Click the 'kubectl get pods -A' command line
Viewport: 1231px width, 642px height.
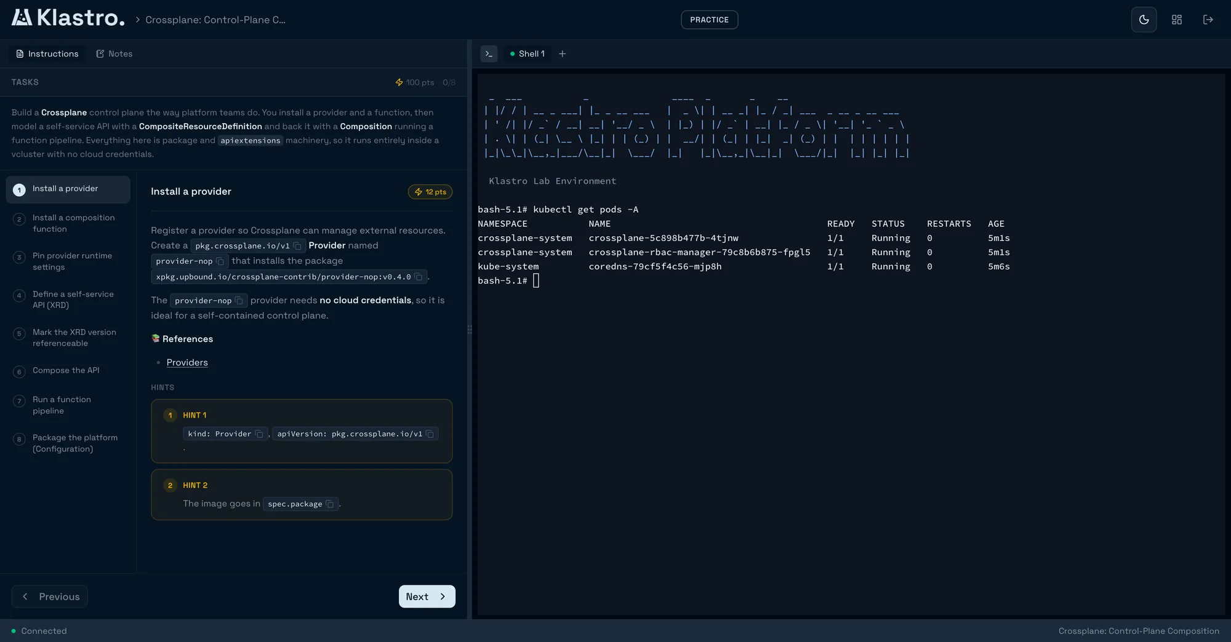click(585, 210)
